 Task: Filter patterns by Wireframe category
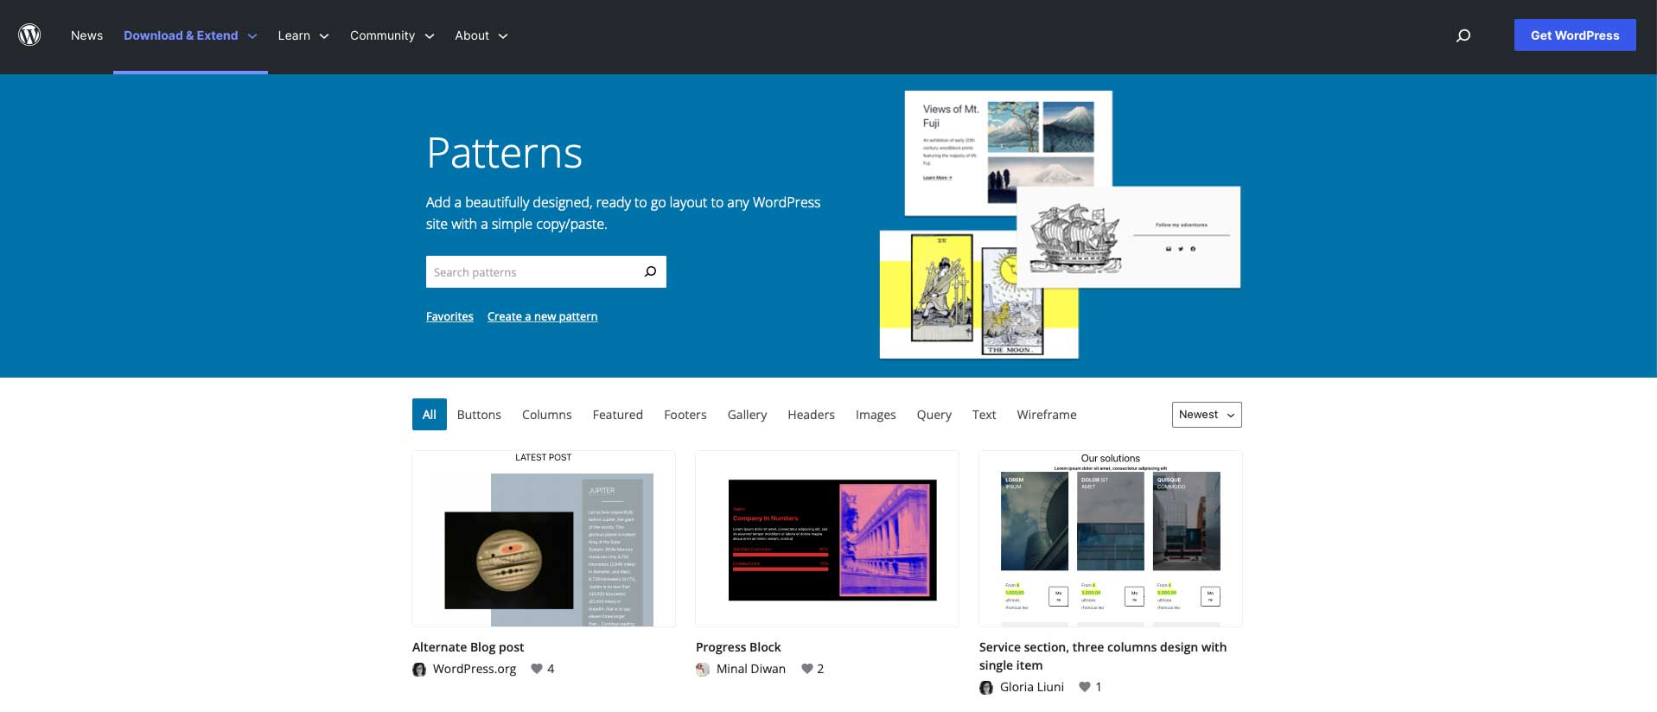coord(1046,415)
